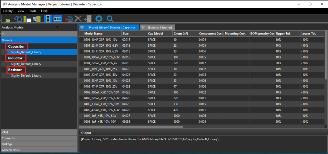Switch to the External Libraries tab
Screen dimensions: 328x154
pos(158,27)
